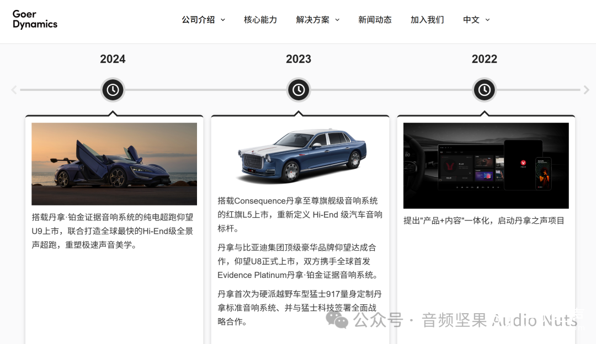Click the Goer Dynamics logo

[35, 19]
